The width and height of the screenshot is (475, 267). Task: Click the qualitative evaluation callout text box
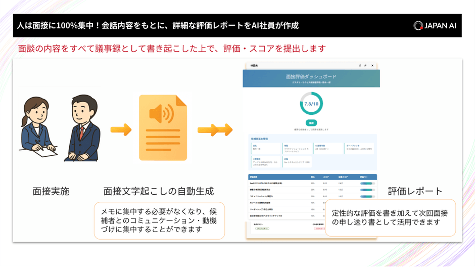390,217
